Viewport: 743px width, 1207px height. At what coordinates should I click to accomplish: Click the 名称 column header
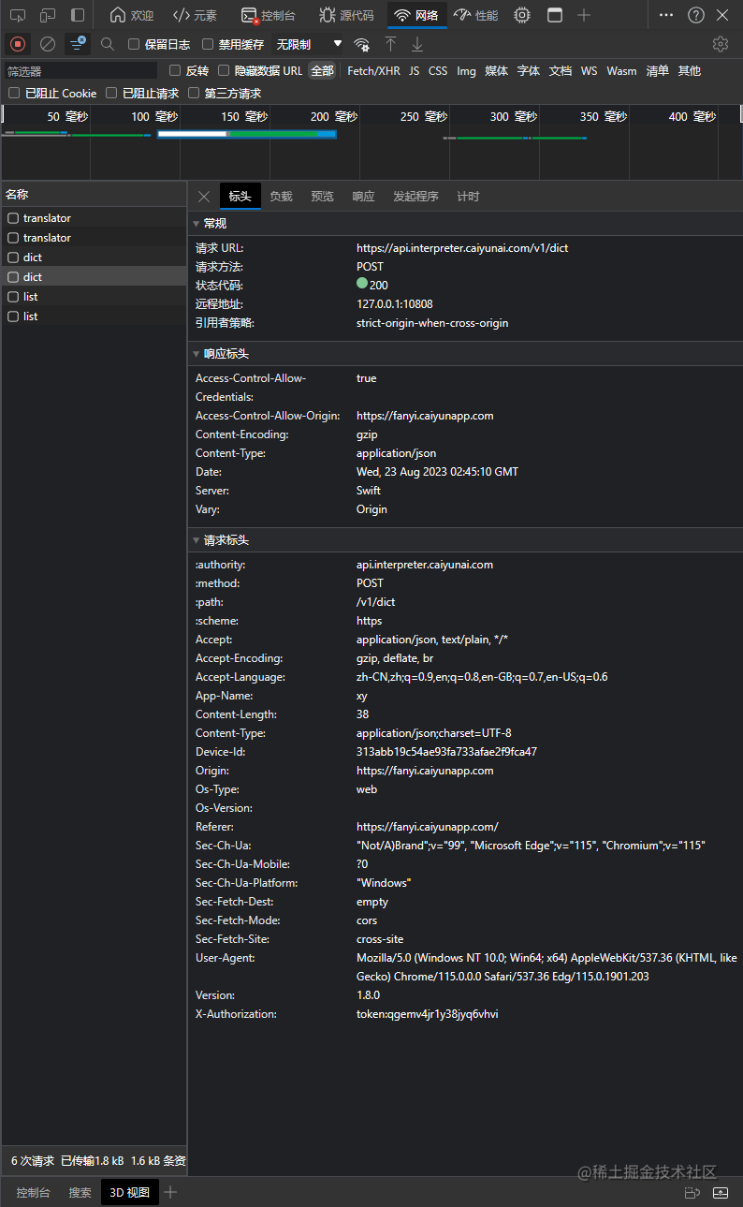94,195
